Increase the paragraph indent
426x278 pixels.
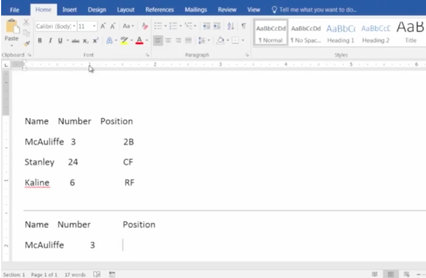(217, 26)
